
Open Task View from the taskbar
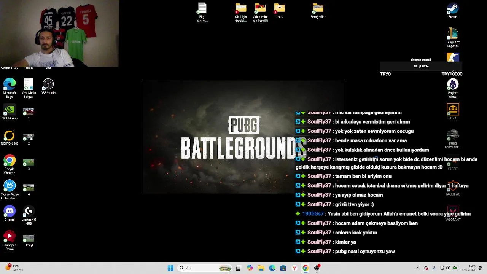pyautogui.click(x=238, y=268)
